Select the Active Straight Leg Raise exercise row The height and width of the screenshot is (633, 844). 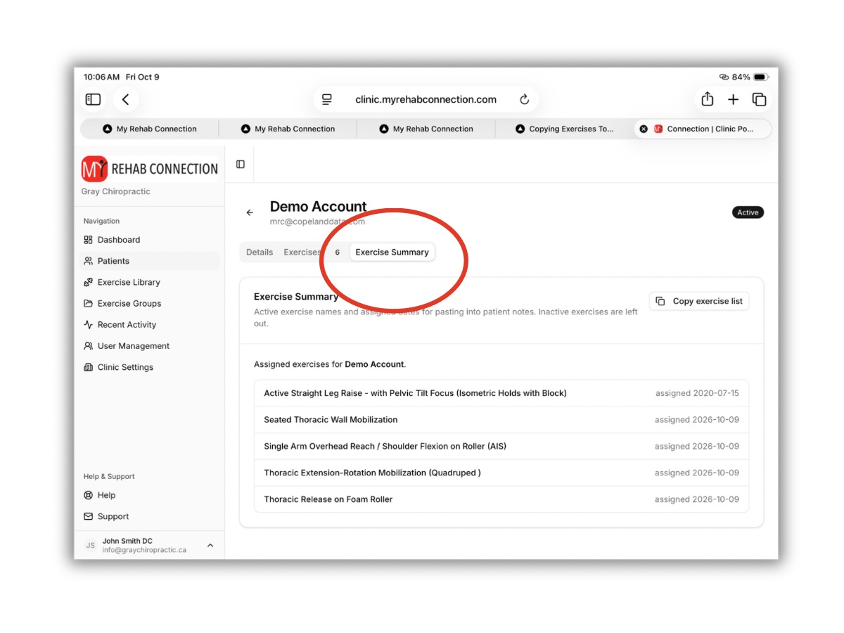point(501,393)
